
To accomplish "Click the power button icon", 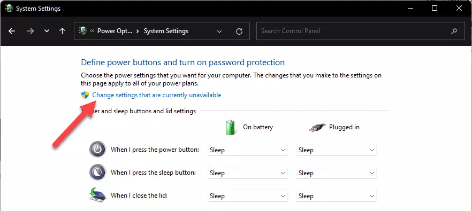I will tap(97, 150).
